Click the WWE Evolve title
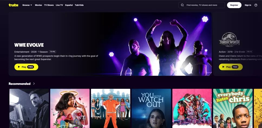Image resolution: width=262 pixels, height=128 pixels. point(29,45)
